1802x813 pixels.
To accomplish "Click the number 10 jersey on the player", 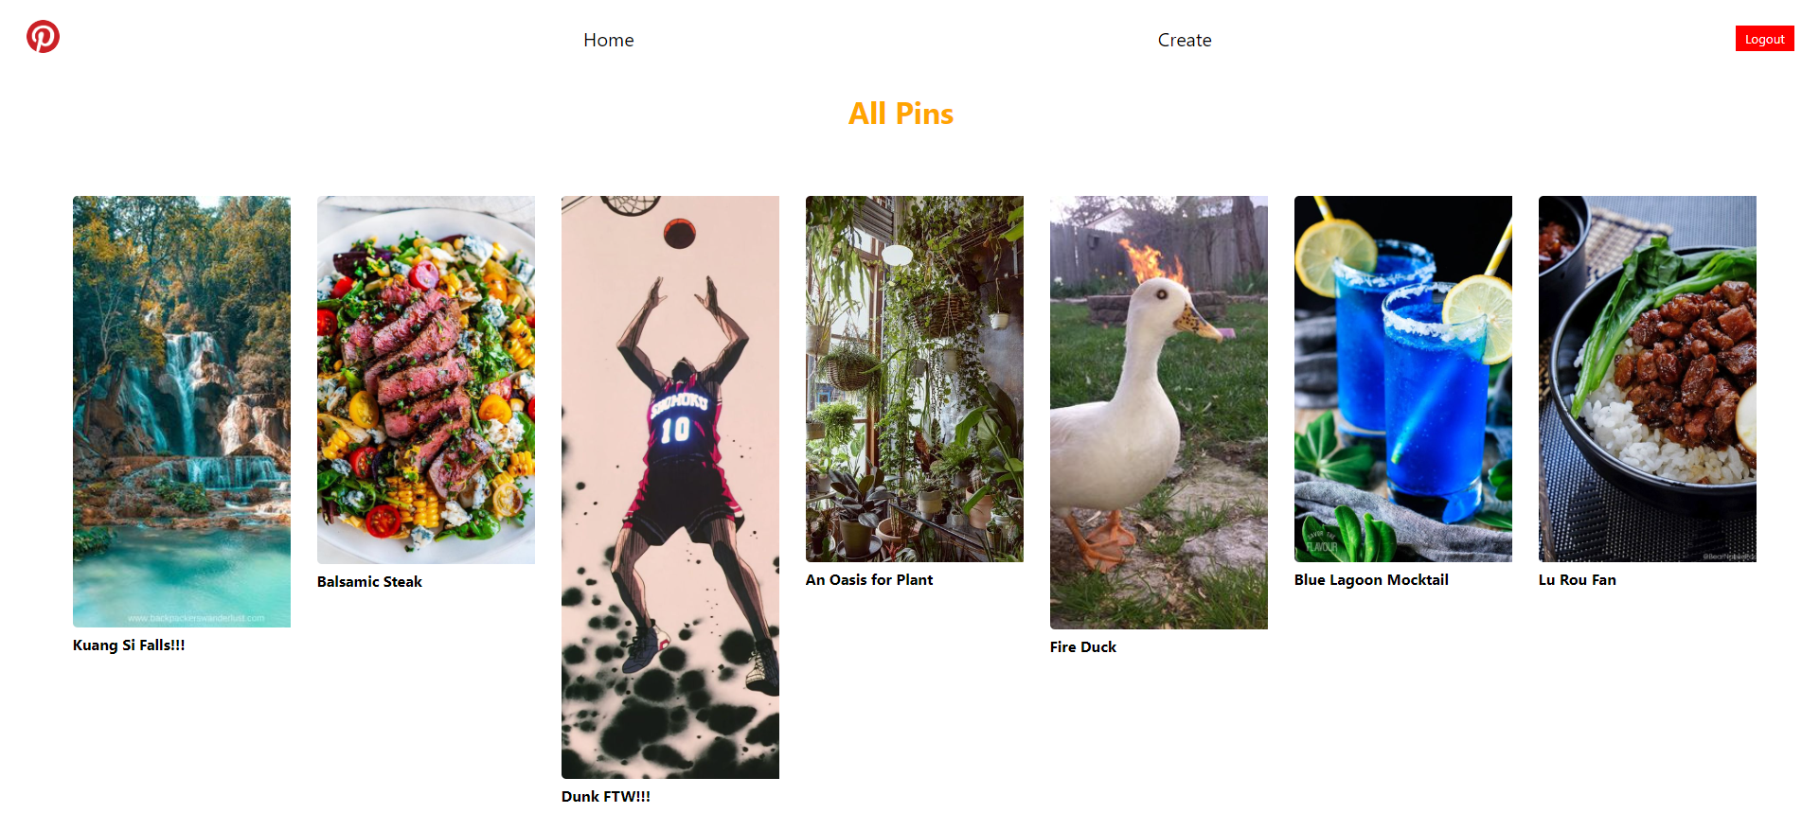I will [x=678, y=426].
